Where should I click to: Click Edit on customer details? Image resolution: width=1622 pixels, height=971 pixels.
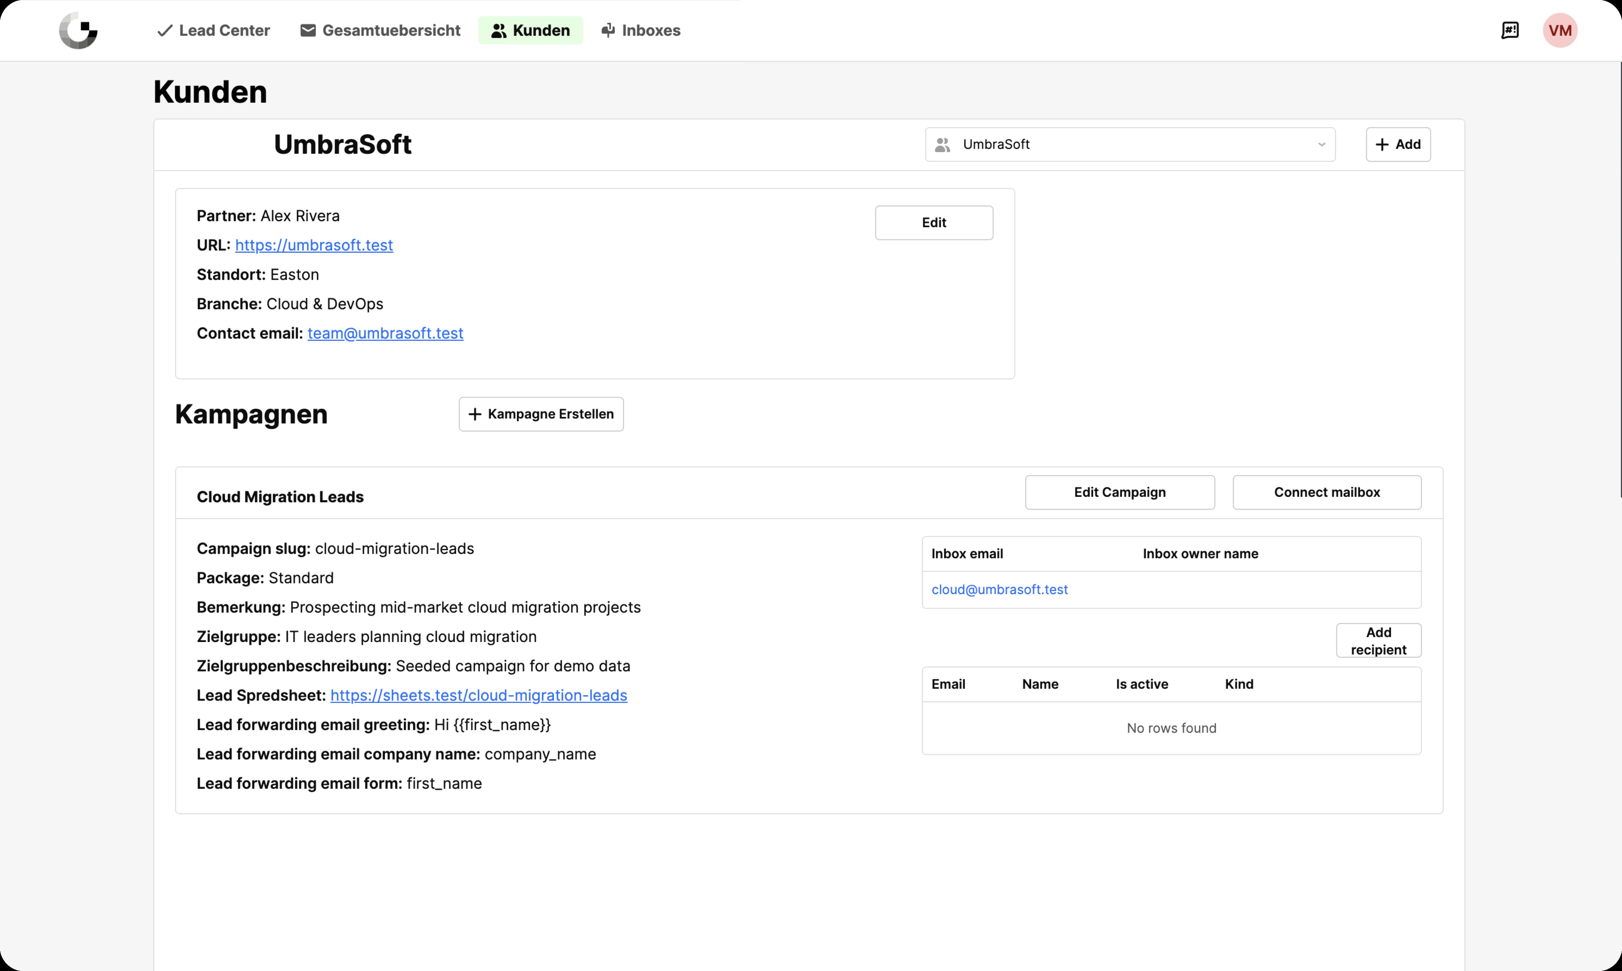(933, 222)
